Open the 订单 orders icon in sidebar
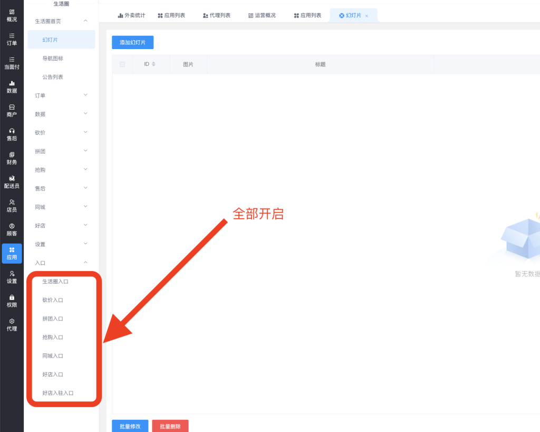540x432 pixels. point(12,36)
